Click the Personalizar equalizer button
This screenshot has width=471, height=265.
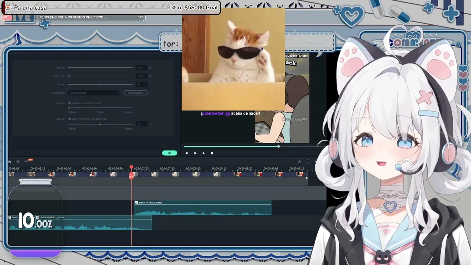[x=135, y=93]
